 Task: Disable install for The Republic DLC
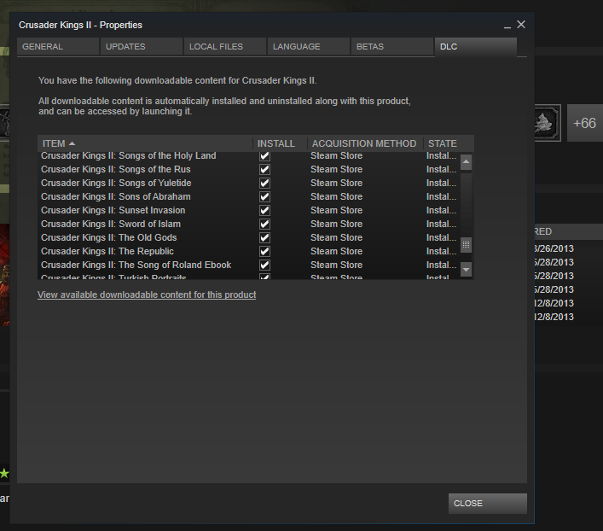(264, 252)
